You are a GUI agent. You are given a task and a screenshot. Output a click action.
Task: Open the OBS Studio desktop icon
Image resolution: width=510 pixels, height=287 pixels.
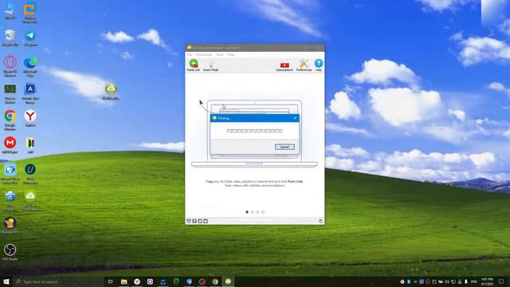[10, 252]
